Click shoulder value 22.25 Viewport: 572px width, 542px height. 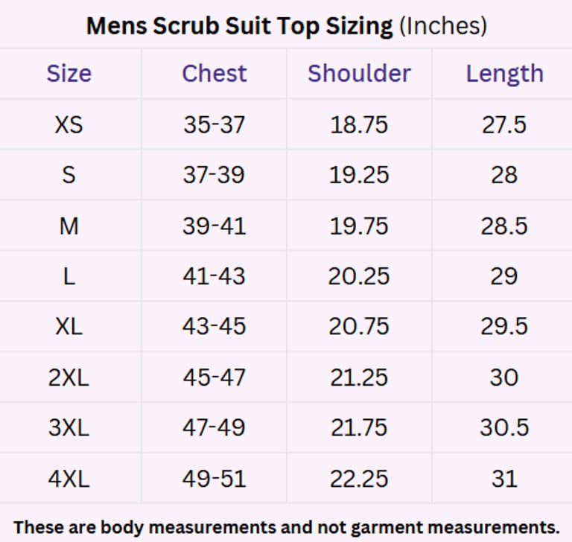point(359,479)
